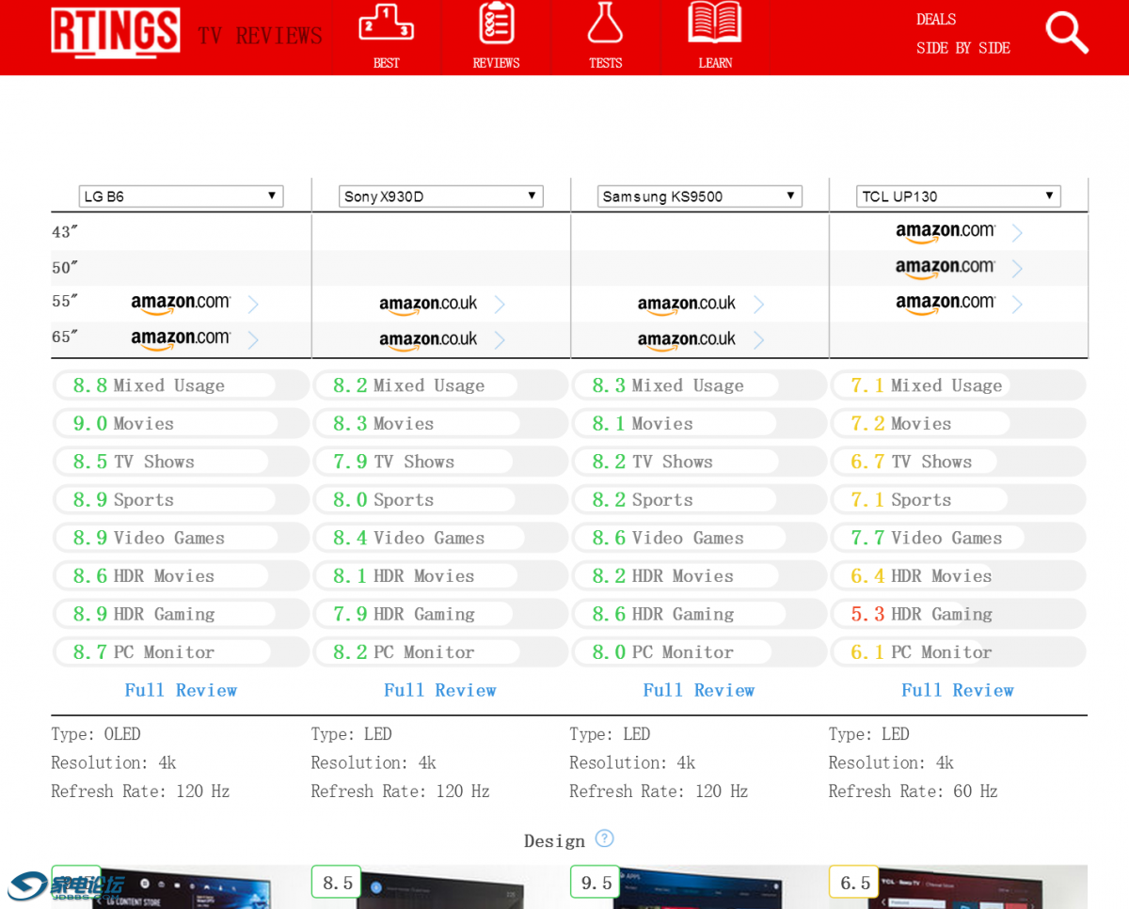The height and width of the screenshot is (909, 1129).
Task: Open the Learn book icon
Action: tap(715, 25)
